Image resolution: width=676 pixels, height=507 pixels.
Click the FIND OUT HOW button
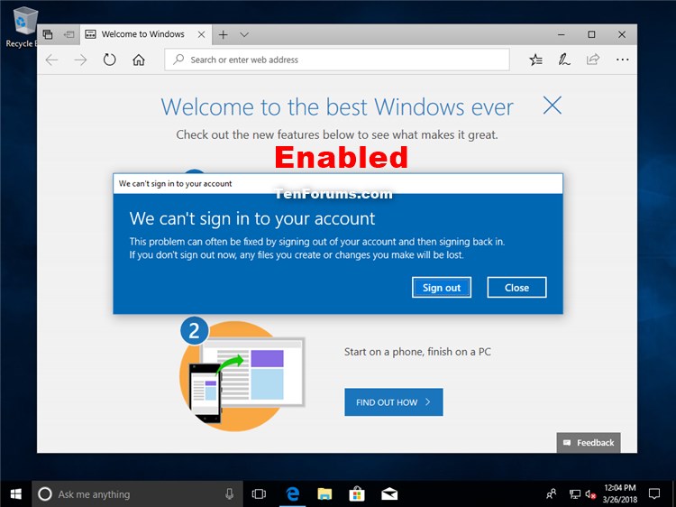pos(394,402)
